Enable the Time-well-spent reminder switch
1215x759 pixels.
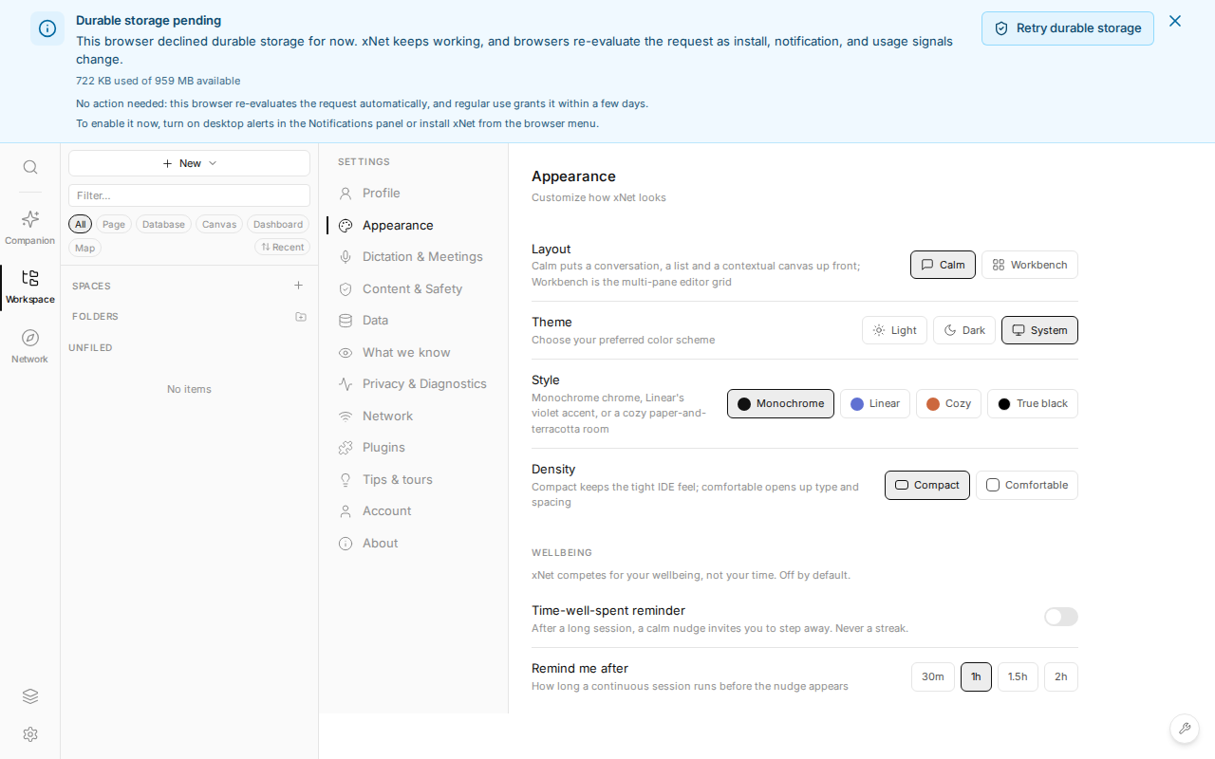1061,617
